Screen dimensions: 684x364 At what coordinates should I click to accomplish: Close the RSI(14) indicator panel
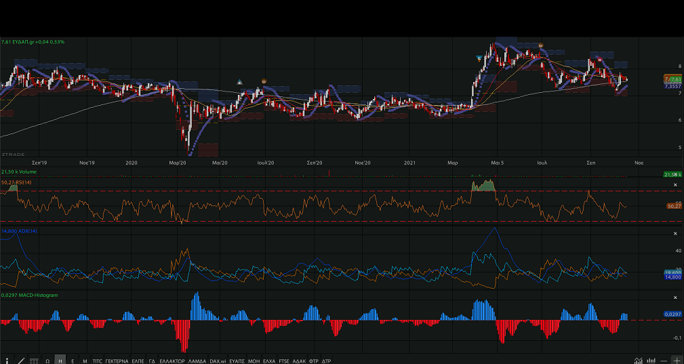(x=675, y=184)
